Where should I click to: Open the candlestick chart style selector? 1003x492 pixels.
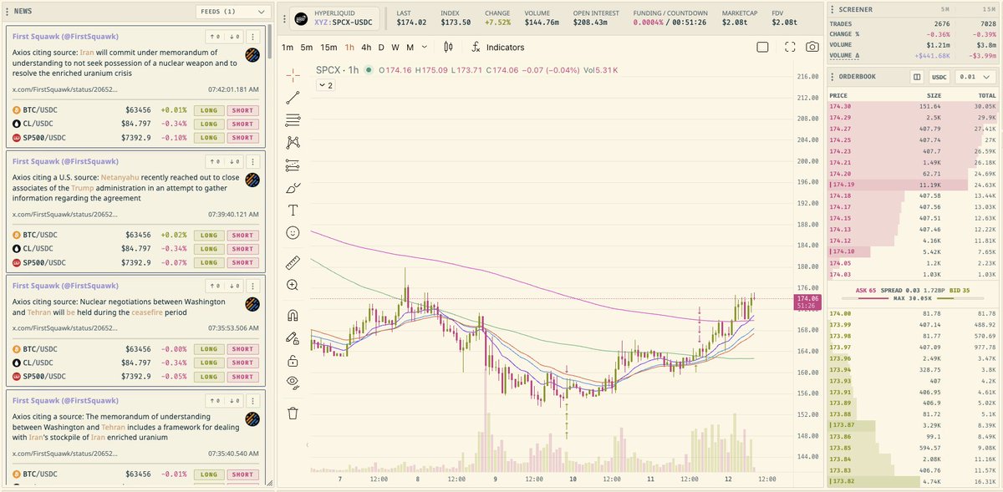click(x=448, y=48)
